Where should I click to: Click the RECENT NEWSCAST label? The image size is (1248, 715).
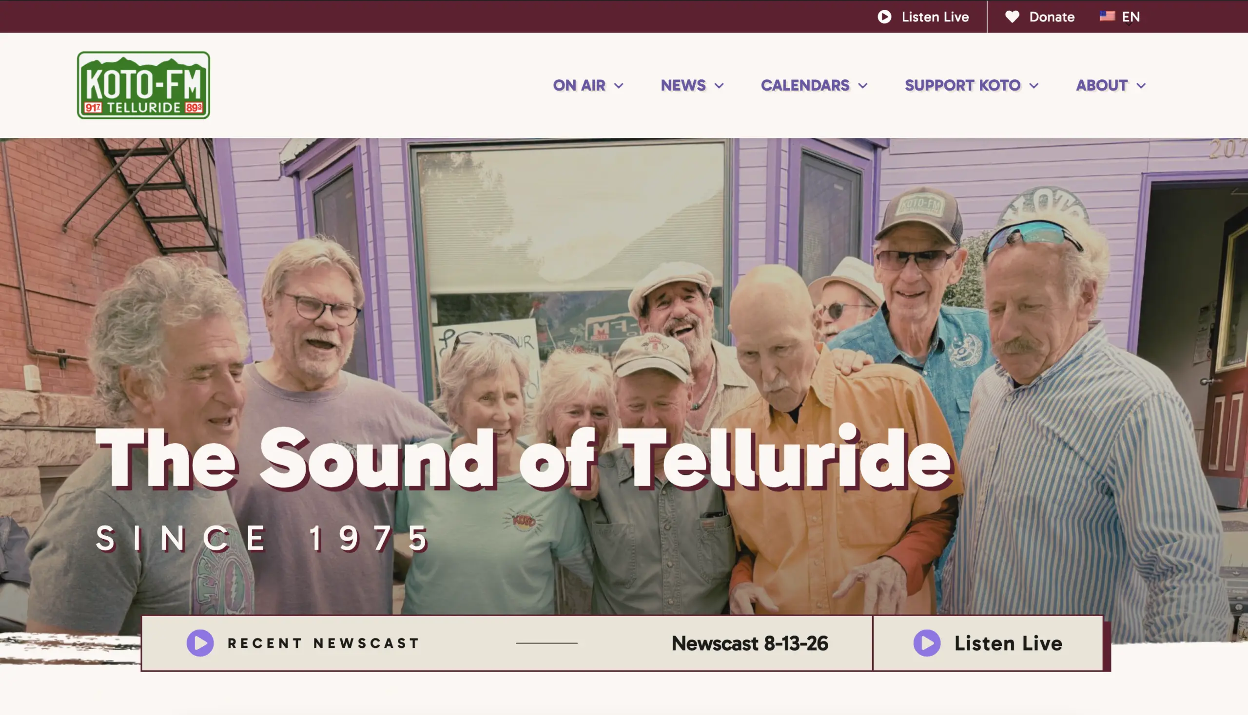[323, 643]
